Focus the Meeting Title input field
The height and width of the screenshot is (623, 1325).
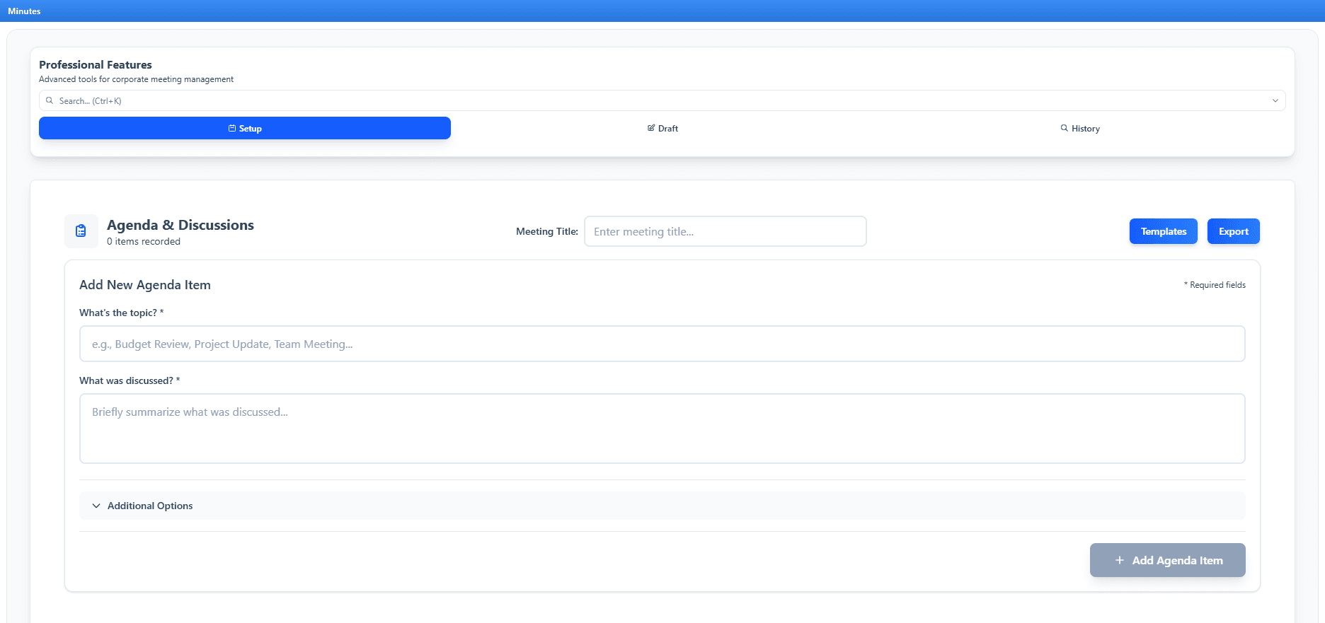pos(725,231)
